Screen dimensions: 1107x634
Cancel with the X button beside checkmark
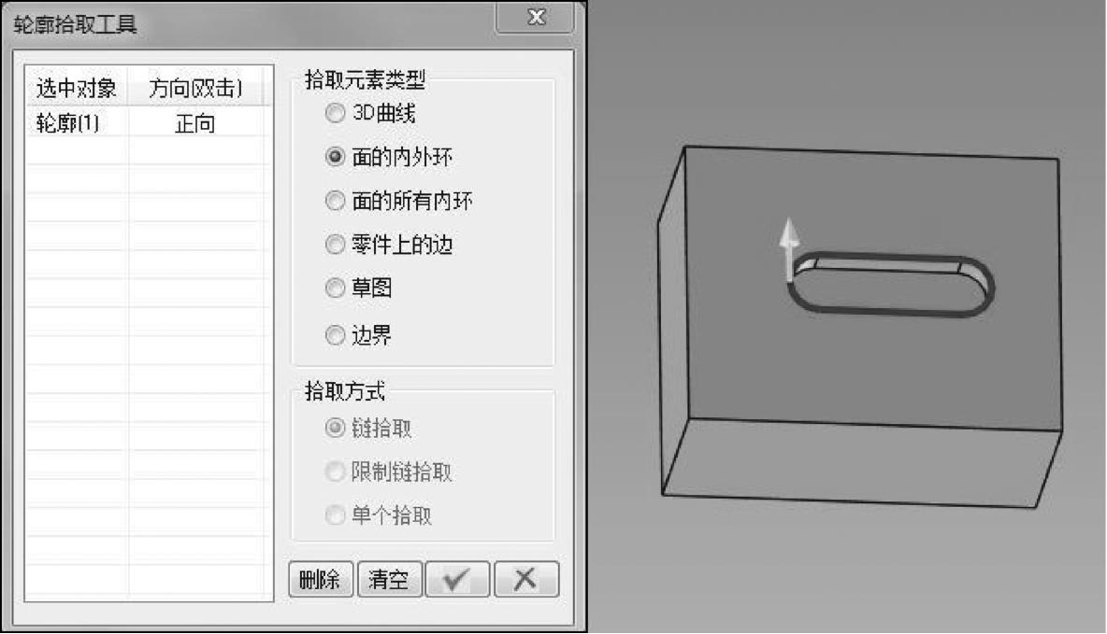coord(526,580)
